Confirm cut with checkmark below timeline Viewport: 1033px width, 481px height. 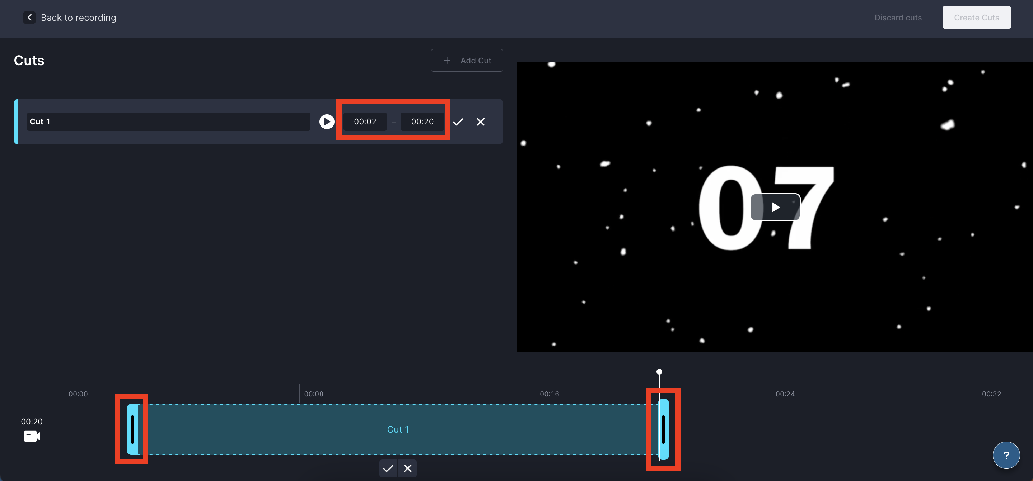388,468
